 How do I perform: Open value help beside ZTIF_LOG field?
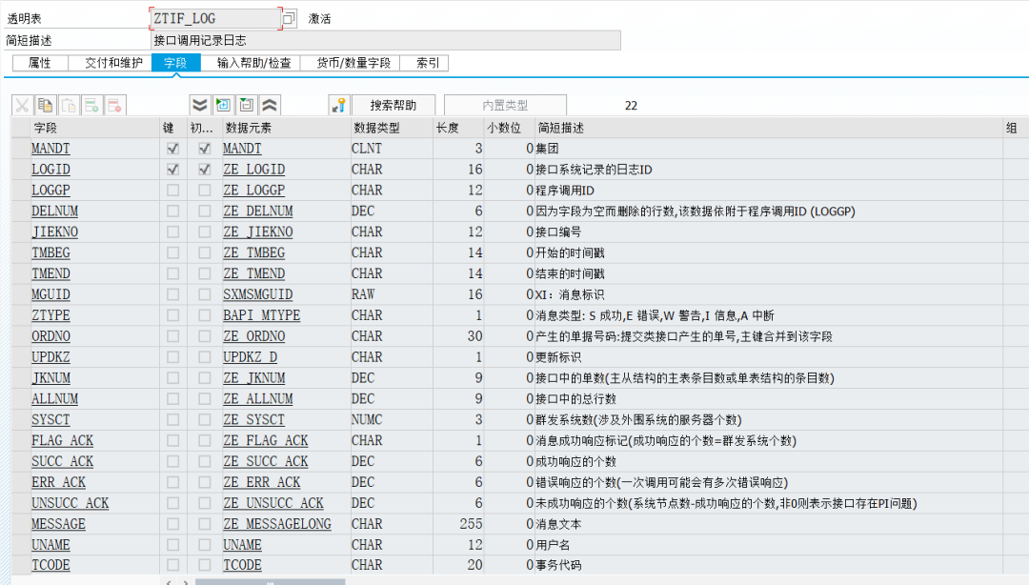click(289, 18)
